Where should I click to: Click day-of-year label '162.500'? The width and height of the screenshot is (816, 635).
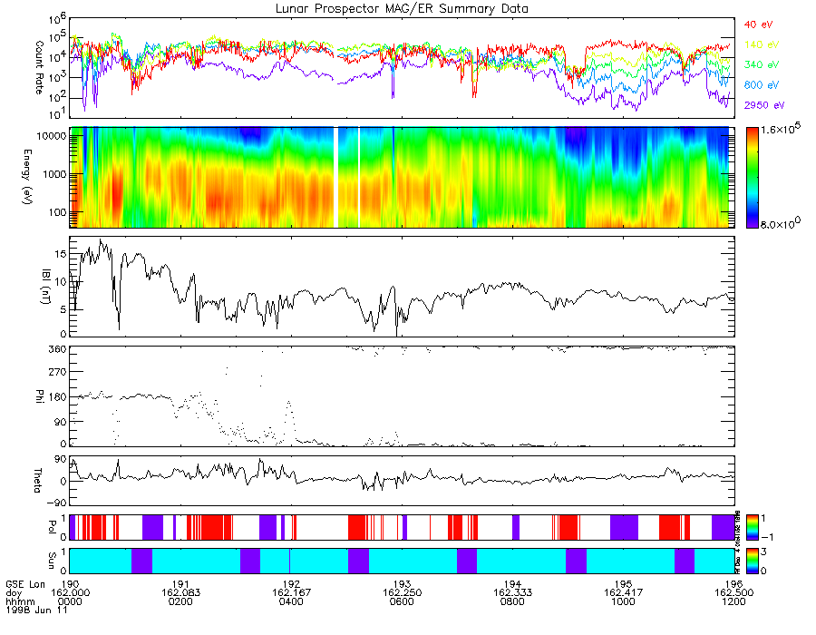click(733, 593)
